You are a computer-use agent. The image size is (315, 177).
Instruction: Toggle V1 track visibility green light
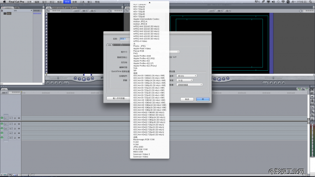(2, 118)
